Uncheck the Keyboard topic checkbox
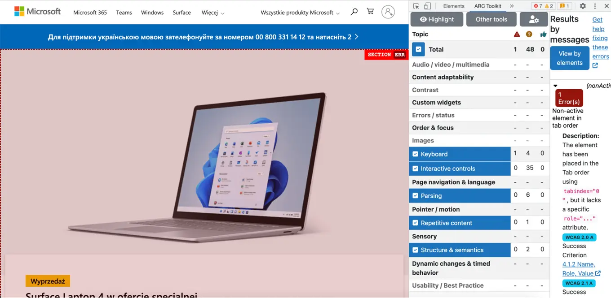611x298 pixels. 416,154
